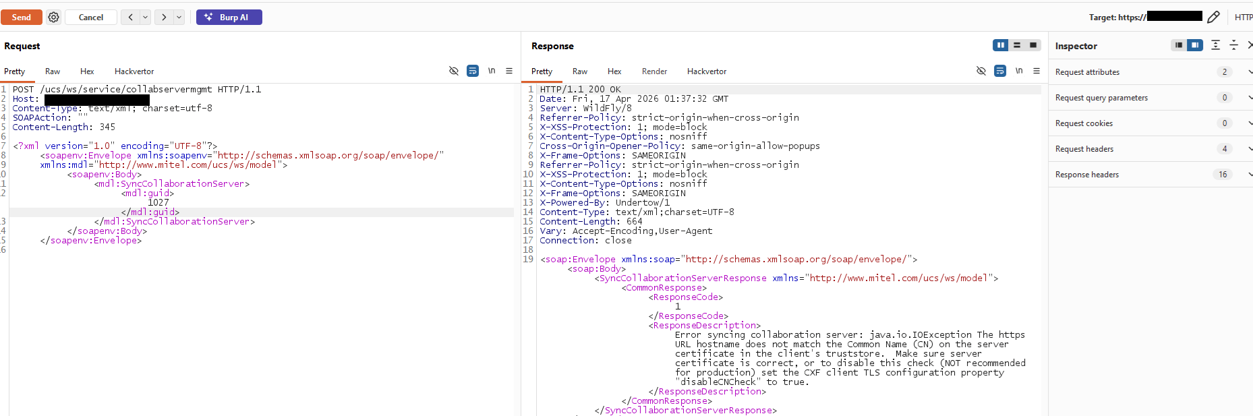1253x416 pixels.
Task: Open forward history dropdown arrow
Action: point(179,18)
